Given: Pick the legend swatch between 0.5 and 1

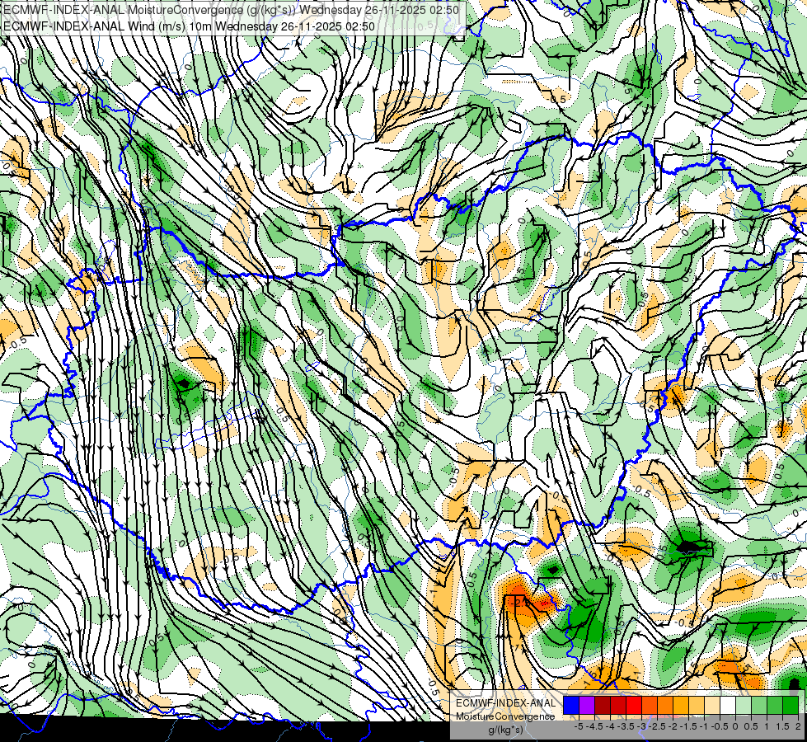Looking at the screenshot, I should tap(759, 706).
